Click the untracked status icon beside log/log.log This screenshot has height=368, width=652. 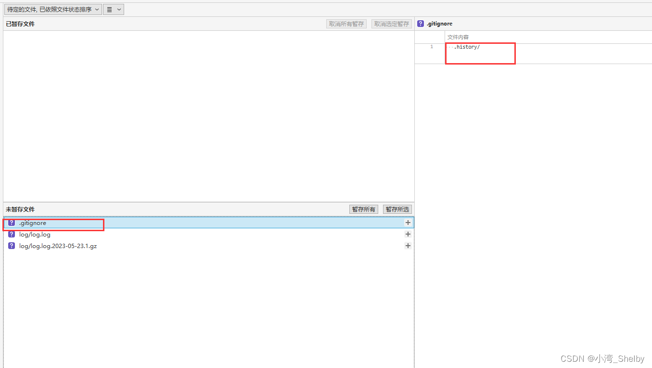click(12, 234)
